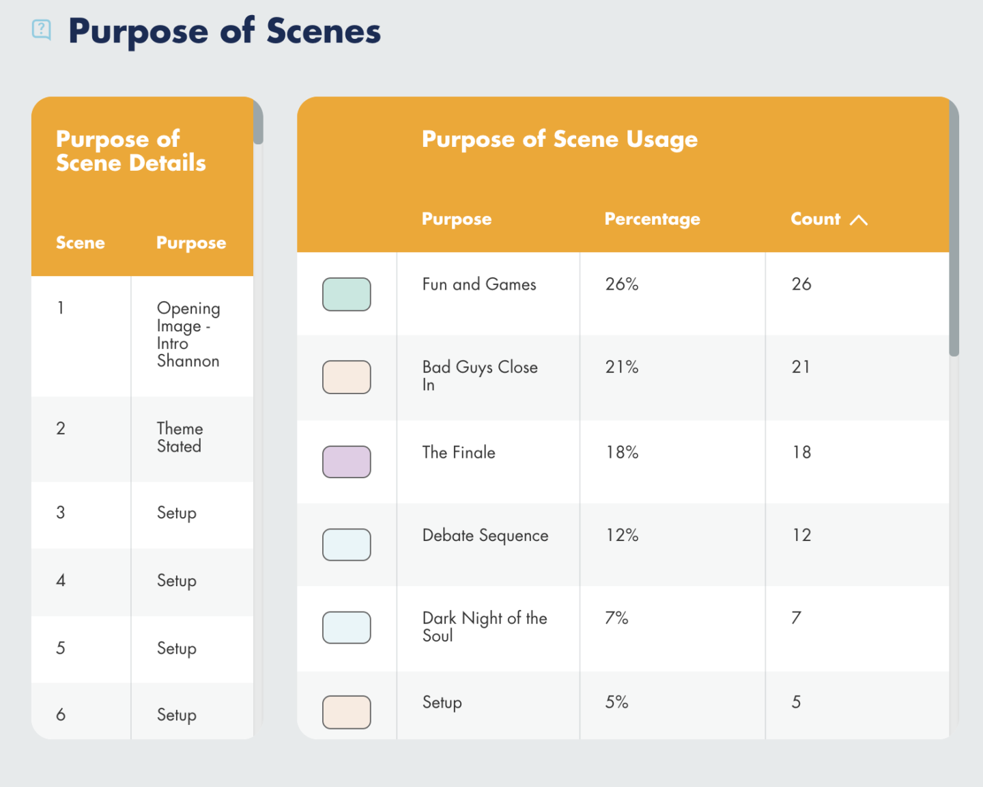983x787 pixels.
Task: Click the Purpose header in details panel
Action: point(191,243)
